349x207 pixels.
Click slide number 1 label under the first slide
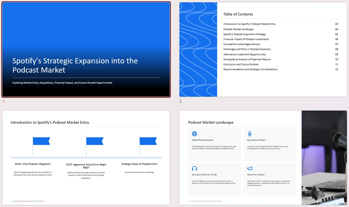[x=3, y=101]
